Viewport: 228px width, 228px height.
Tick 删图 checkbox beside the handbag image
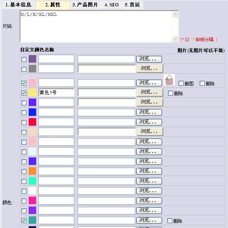[181, 83]
